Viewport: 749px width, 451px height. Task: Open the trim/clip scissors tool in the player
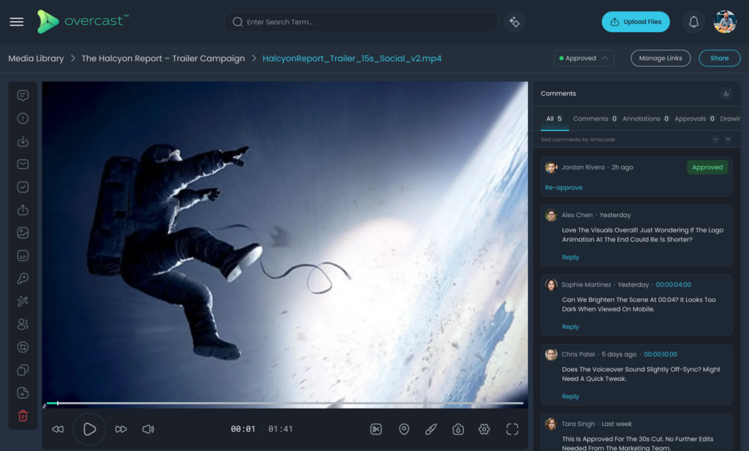(375, 429)
